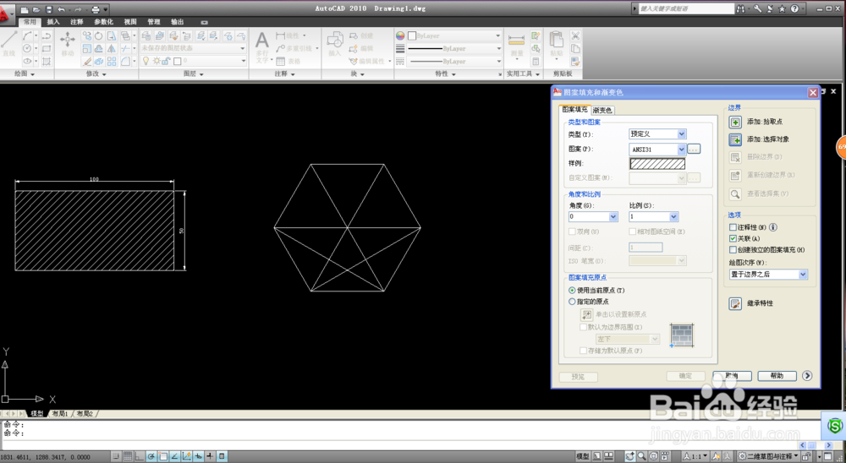Click the 取消 cancel button
The width and height of the screenshot is (846, 463).
[x=732, y=376]
